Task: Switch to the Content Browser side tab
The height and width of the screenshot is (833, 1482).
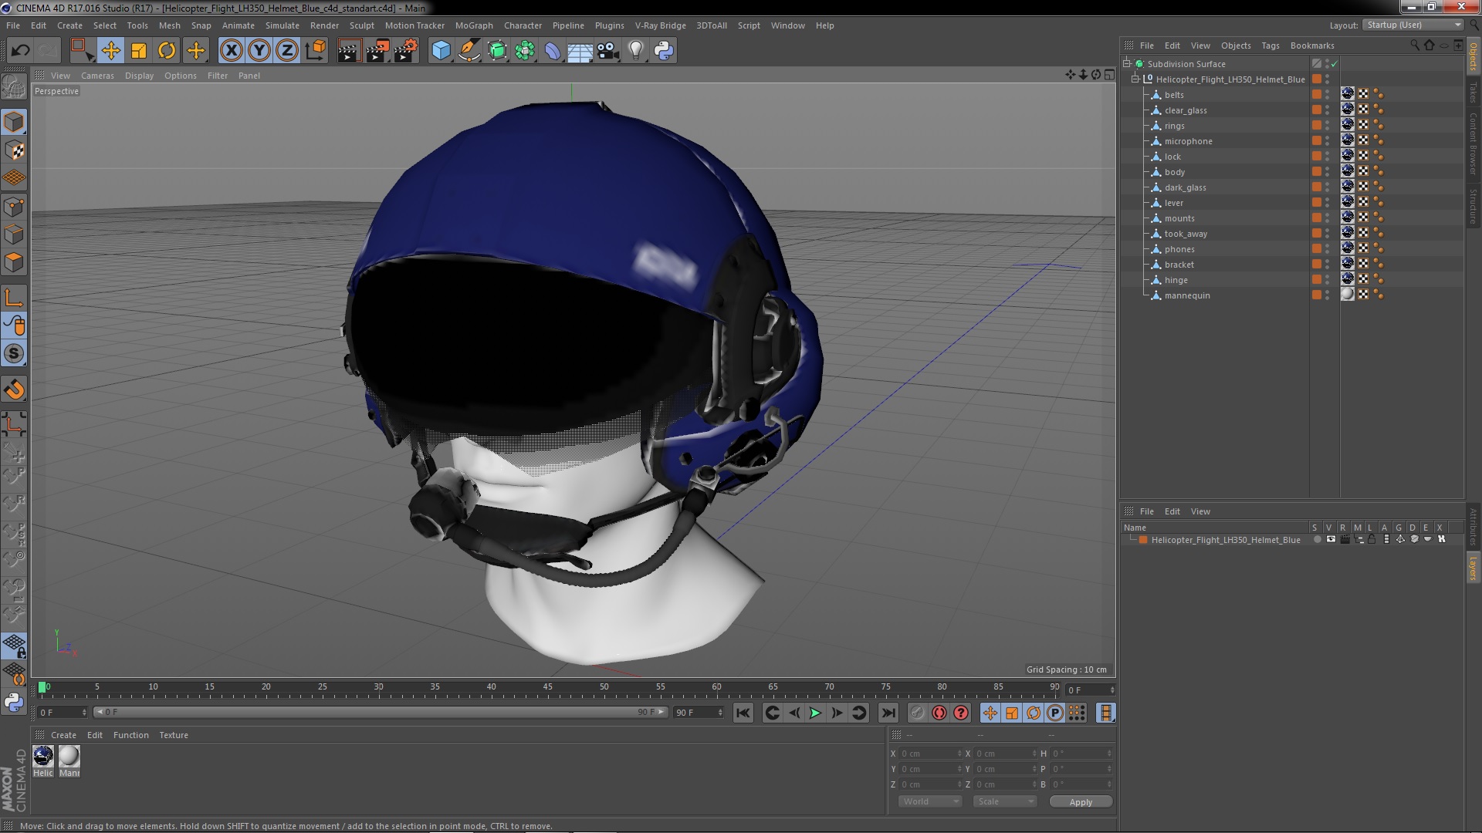Action: 1474,143
